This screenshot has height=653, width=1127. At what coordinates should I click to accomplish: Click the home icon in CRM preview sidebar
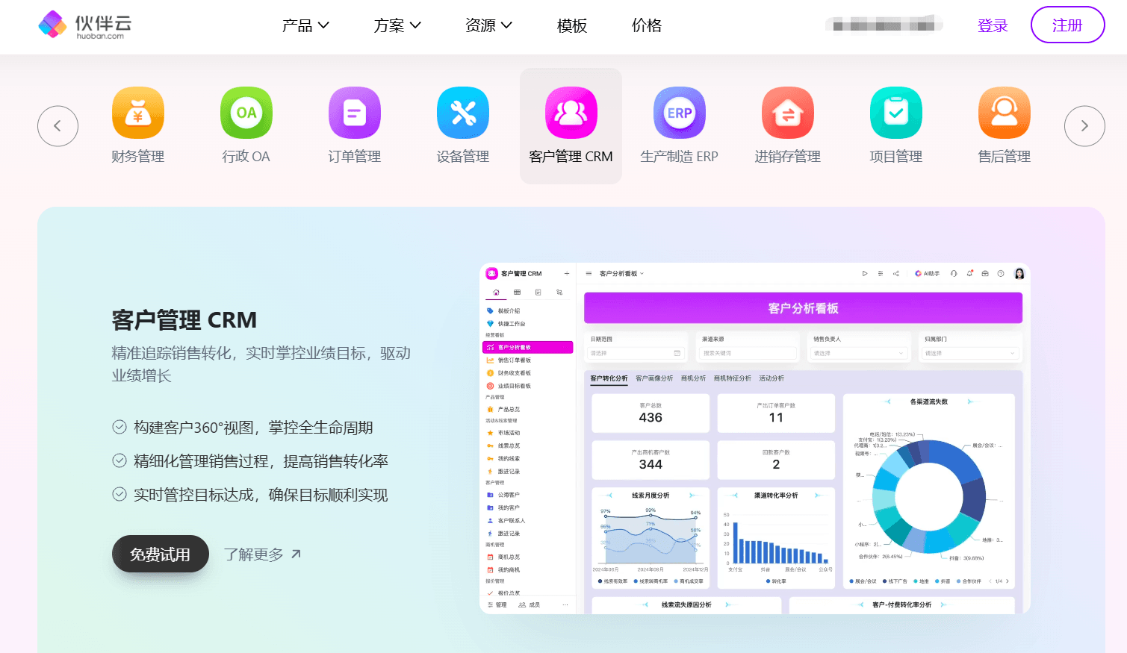coord(496,293)
